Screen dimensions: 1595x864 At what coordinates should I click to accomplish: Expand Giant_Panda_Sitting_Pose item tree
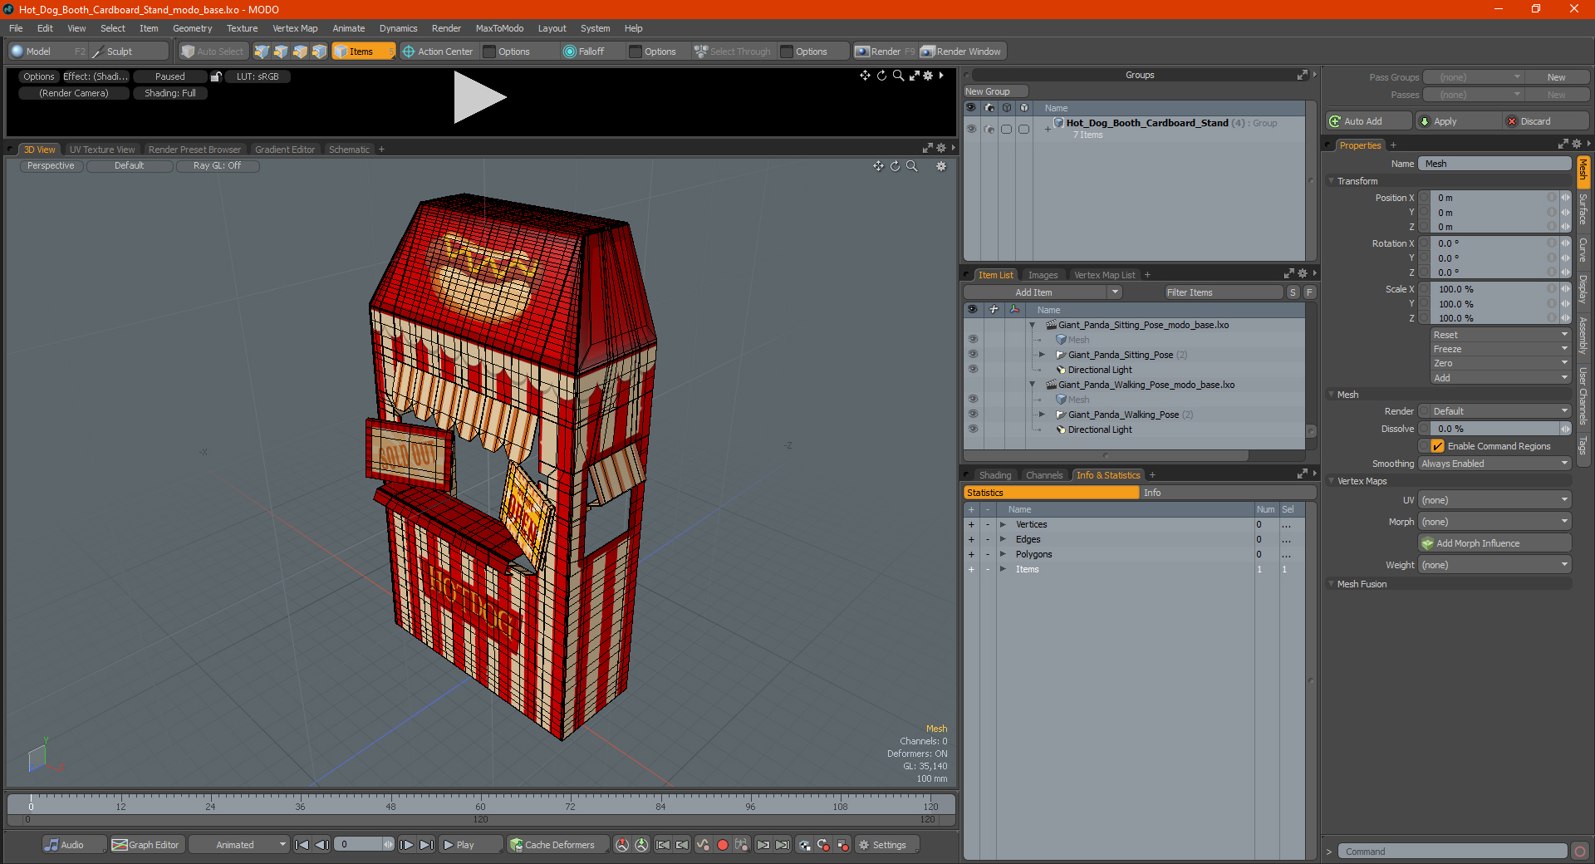(1042, 355)
